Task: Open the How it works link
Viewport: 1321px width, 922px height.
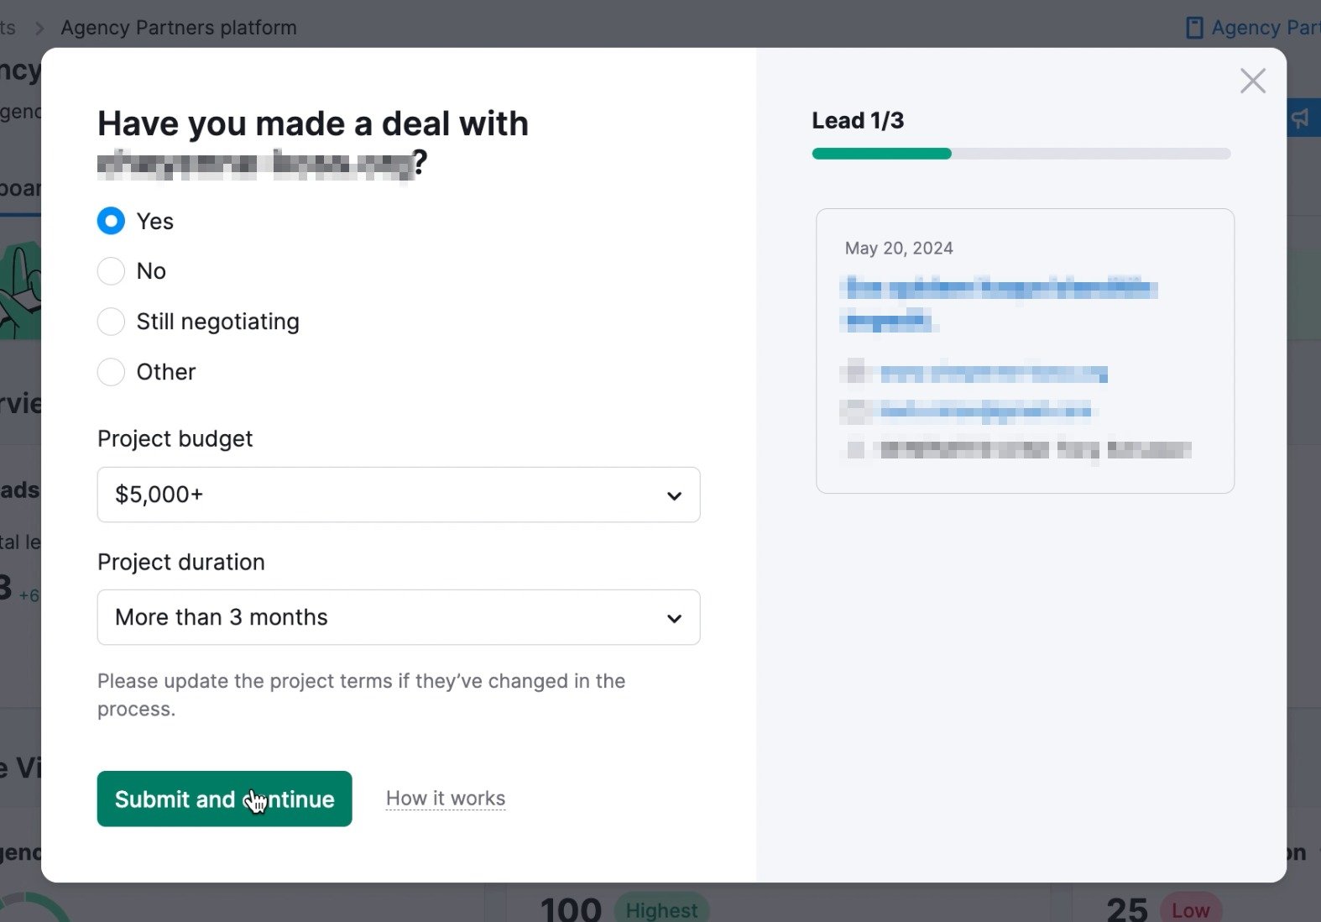Action: pos(445,799)
